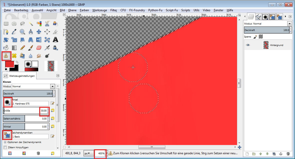Select the Heal bandage tool
The height and width of the screenshot is (159, 295).
pos(14,56)
